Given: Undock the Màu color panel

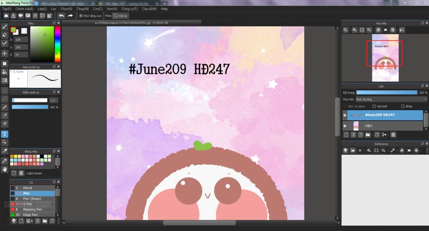Looking at the screenshot, I should (x=54, y=23).
